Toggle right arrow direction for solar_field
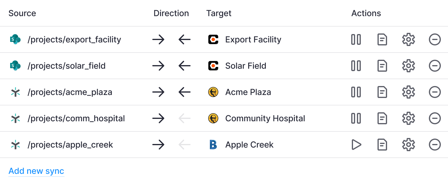The image size is (448, 184). point(158,66)
